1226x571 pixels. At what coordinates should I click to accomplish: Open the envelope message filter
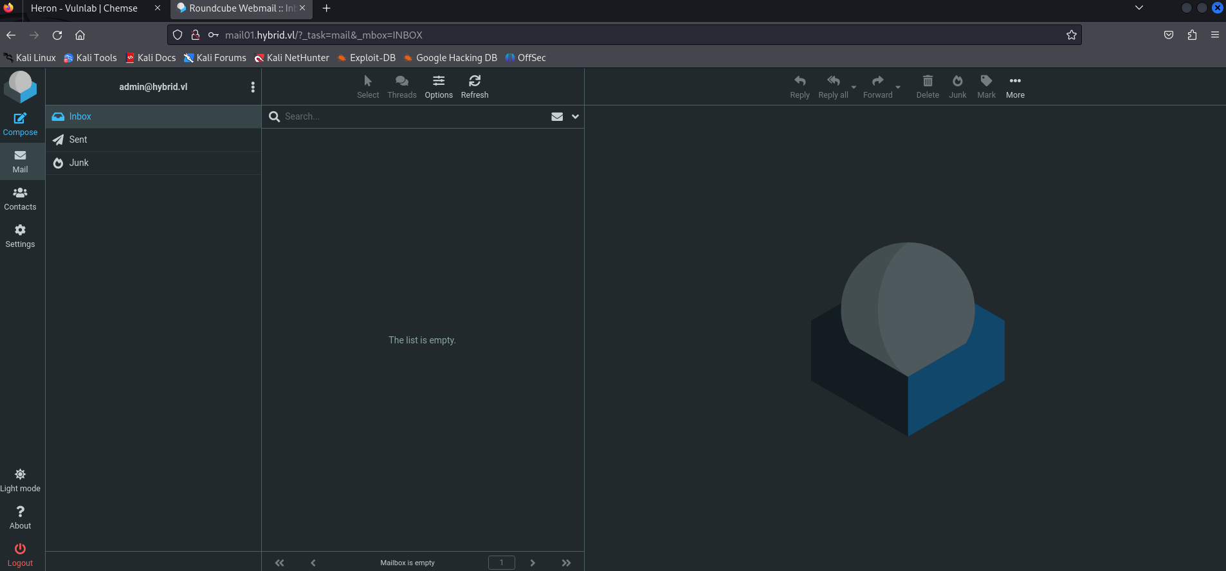(x=557, y=116)
